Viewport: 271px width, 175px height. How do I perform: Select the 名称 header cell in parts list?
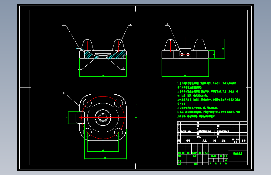(205, 141)
